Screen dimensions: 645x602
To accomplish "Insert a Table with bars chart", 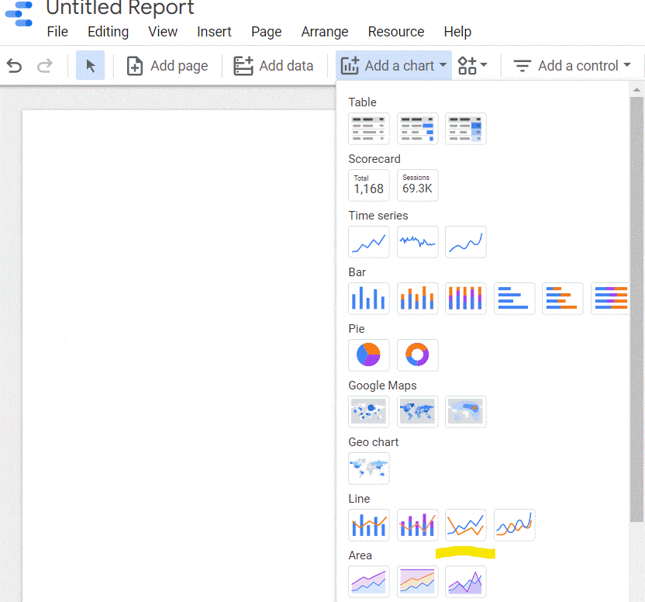I will pos(417,129).
